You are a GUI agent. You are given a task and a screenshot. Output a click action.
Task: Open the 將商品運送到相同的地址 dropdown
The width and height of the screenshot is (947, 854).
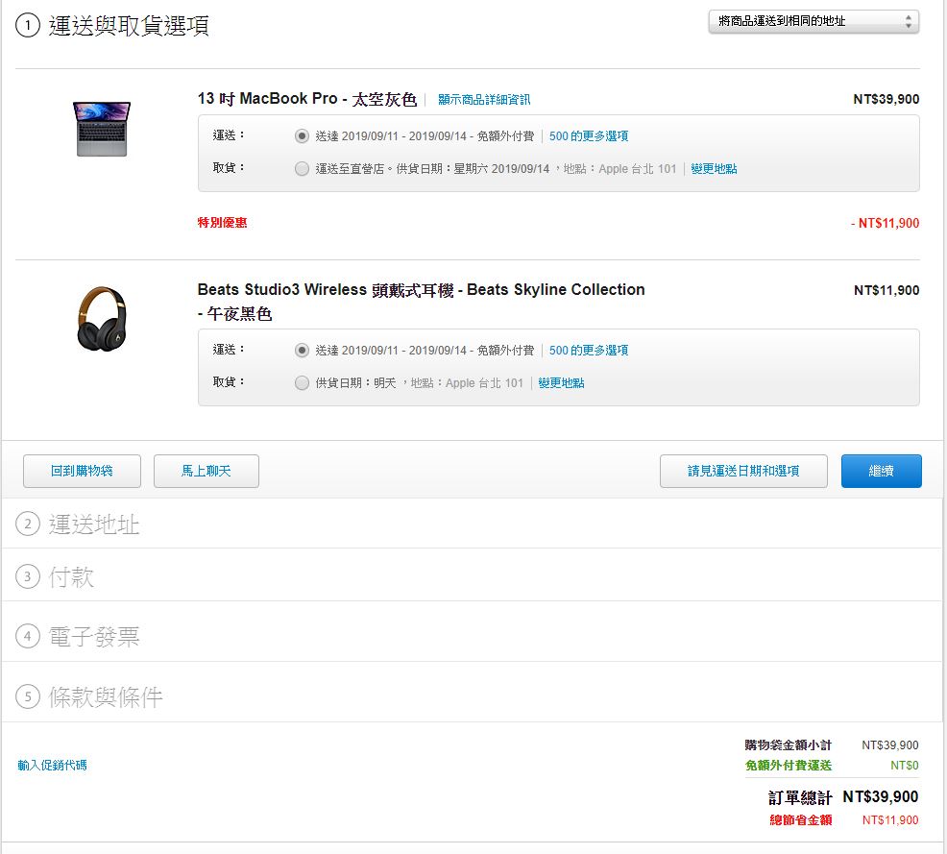pos(813,22)
